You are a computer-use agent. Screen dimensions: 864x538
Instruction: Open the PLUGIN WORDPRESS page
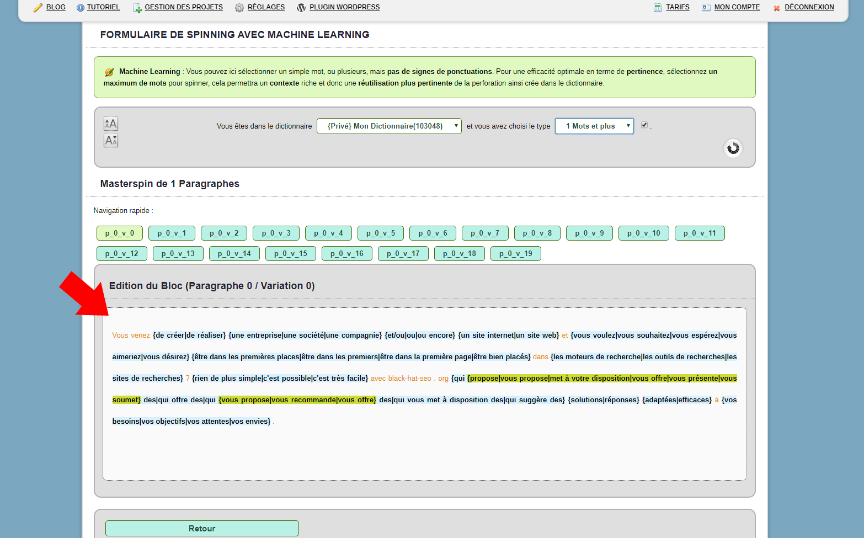(345, 7)
